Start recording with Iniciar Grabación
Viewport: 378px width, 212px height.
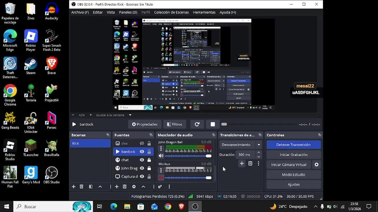[294, 155]
